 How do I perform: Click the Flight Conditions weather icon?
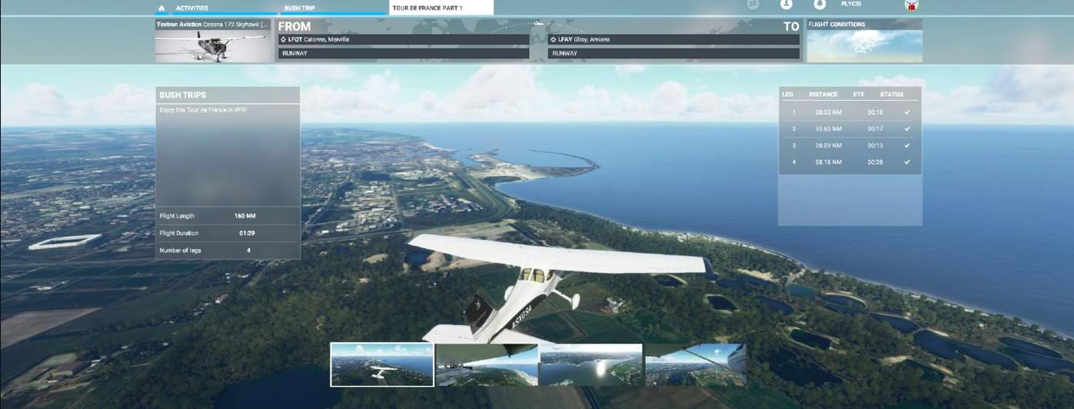(x=864, y=46)
